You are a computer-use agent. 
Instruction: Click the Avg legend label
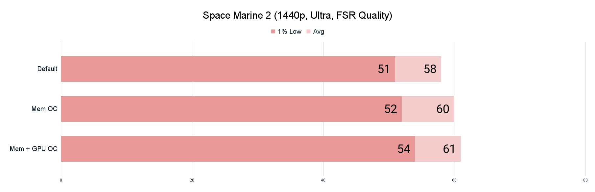319,31
